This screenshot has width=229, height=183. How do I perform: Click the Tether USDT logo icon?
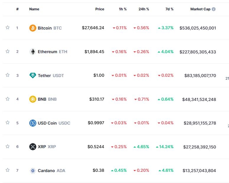(33, 76)
